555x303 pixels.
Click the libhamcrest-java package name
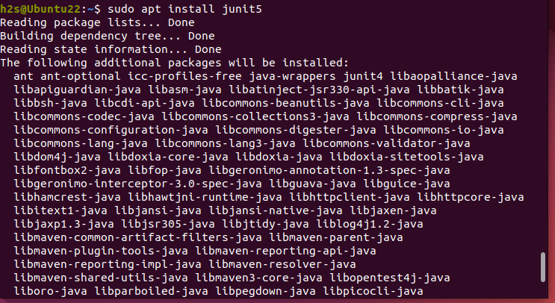[68, 197]
